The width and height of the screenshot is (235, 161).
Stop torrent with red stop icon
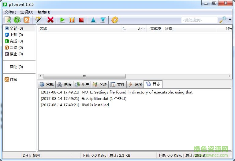(x=81, y=20)
